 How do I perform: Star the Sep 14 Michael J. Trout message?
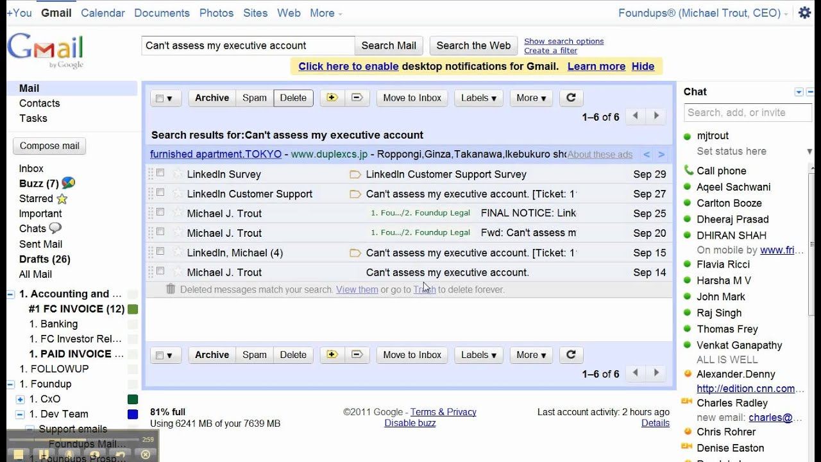click(x=178, y=272)
